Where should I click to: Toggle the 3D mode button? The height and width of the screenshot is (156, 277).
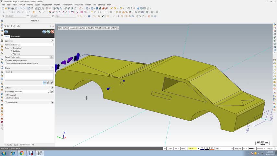[164, 149]
